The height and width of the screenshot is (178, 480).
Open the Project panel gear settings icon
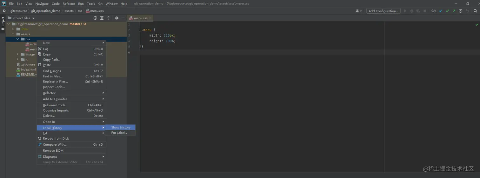point(117,18)
